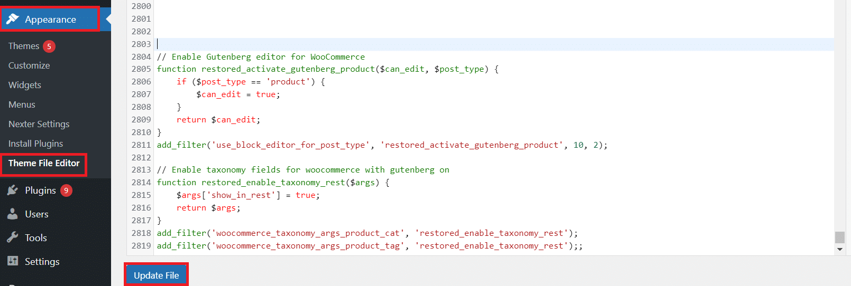The width and height of the screenshot is (851, 286).
Task: Select Install Plugins in sidebar
Action: 35,144
